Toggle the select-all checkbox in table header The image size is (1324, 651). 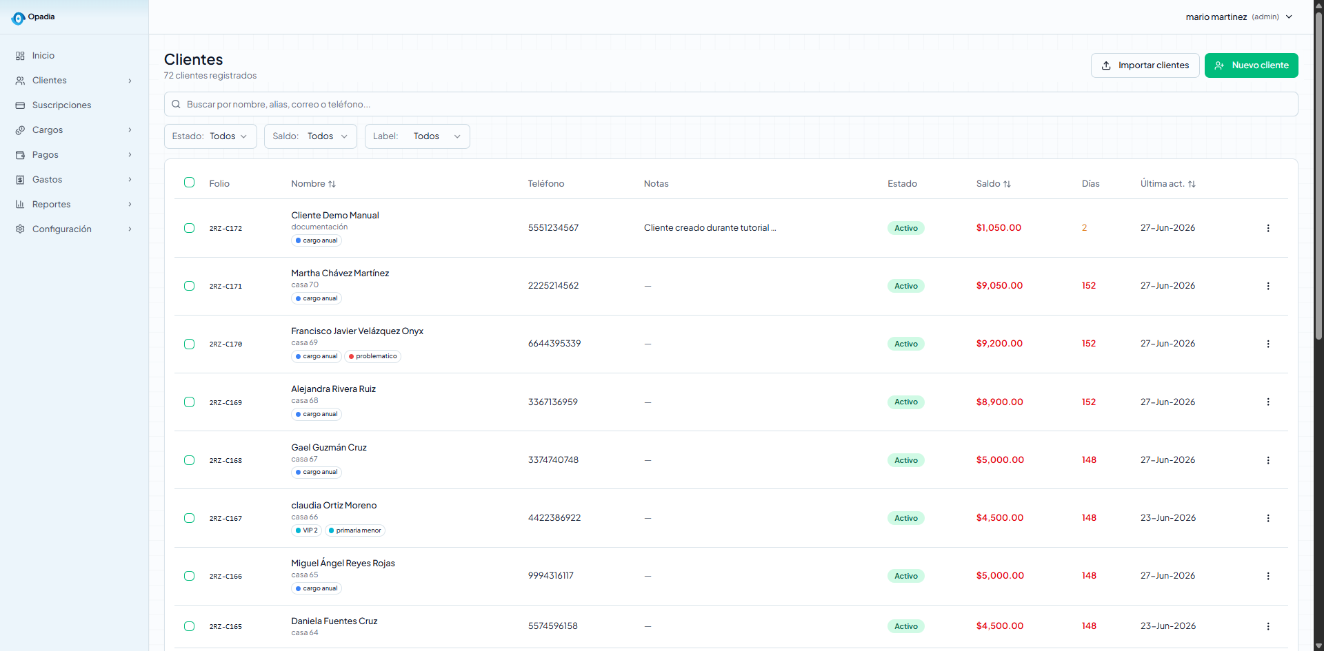tap(189, 183)
